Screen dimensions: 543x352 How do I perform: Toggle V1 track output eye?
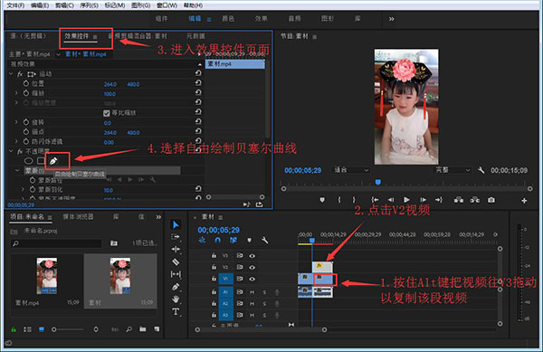click(x=252, y=279)
